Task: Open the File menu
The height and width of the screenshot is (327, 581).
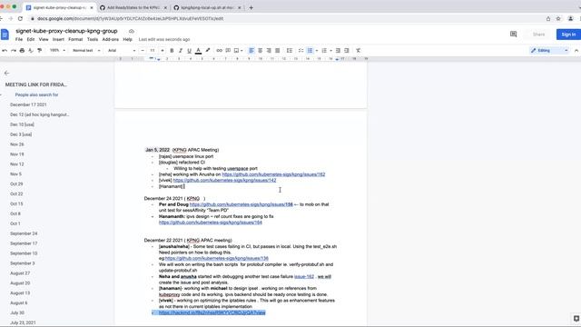Action: [x=19, y=39]
